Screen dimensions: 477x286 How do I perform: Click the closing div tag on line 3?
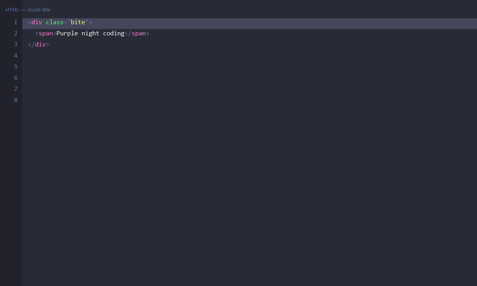click(x=39, y=44)
